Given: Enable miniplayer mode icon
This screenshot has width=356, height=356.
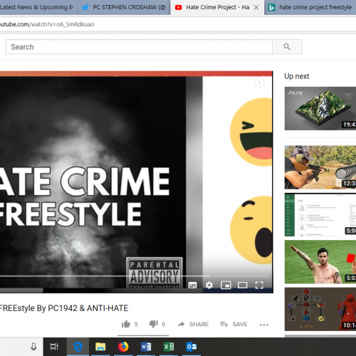Looking at the screenshot, I should [x=226, y=285].
